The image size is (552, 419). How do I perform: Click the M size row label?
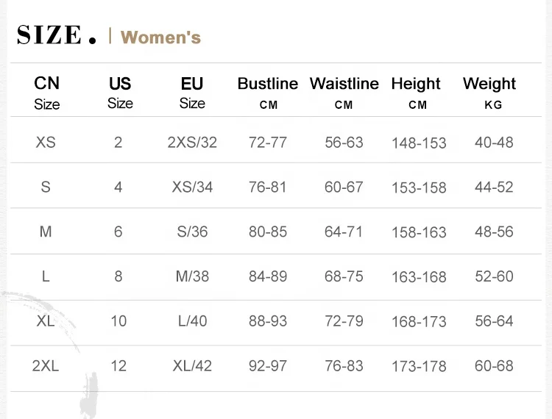coord(46,232)
